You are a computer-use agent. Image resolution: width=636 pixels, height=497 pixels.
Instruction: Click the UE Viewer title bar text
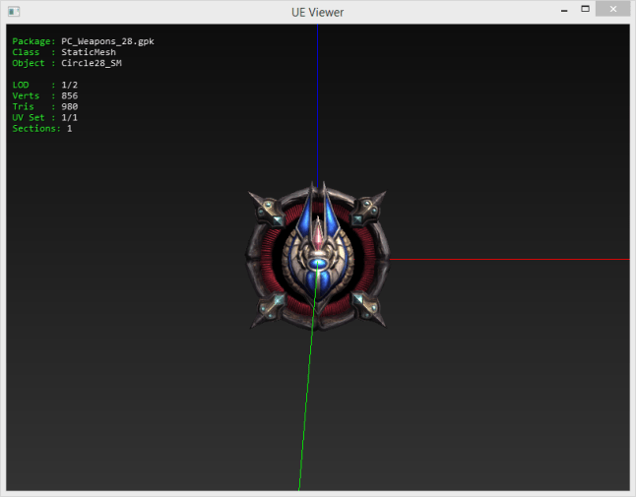pos(317,12)
